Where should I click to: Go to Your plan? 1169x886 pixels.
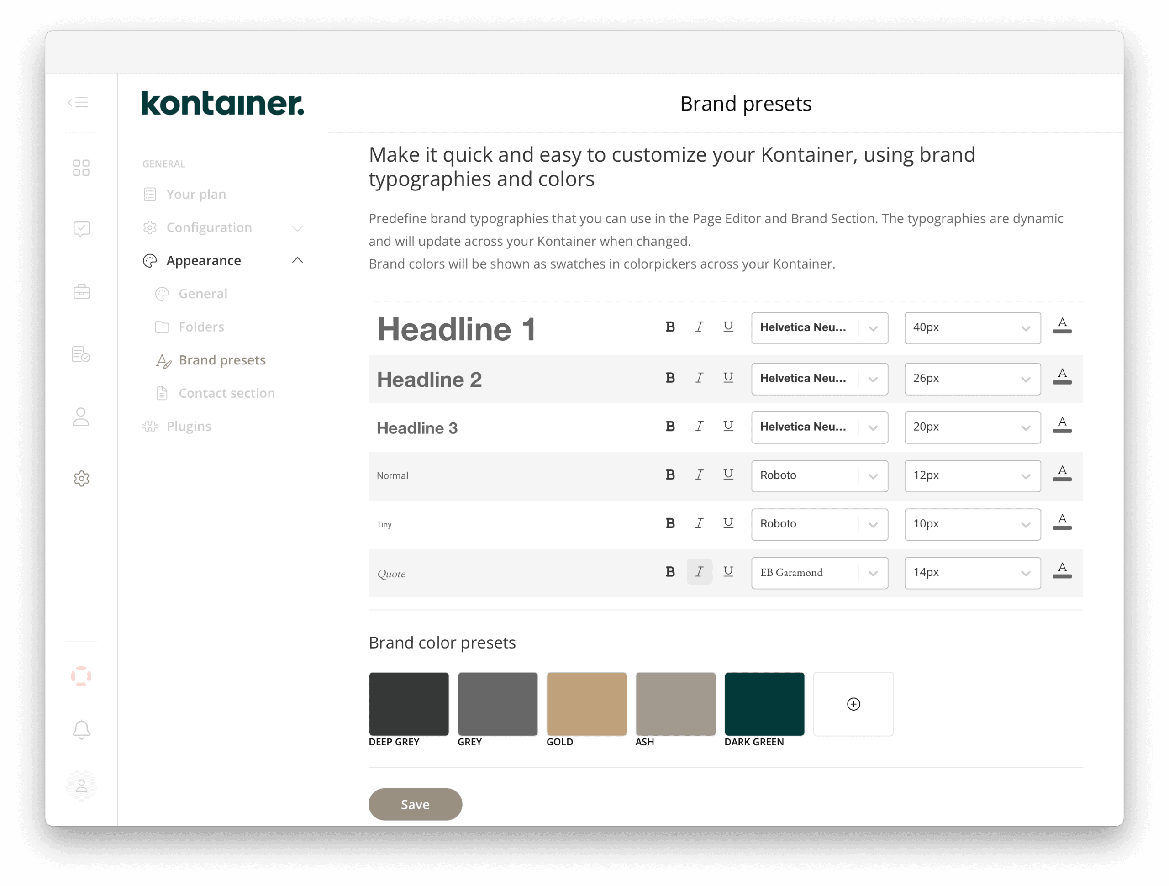point(196,194)
